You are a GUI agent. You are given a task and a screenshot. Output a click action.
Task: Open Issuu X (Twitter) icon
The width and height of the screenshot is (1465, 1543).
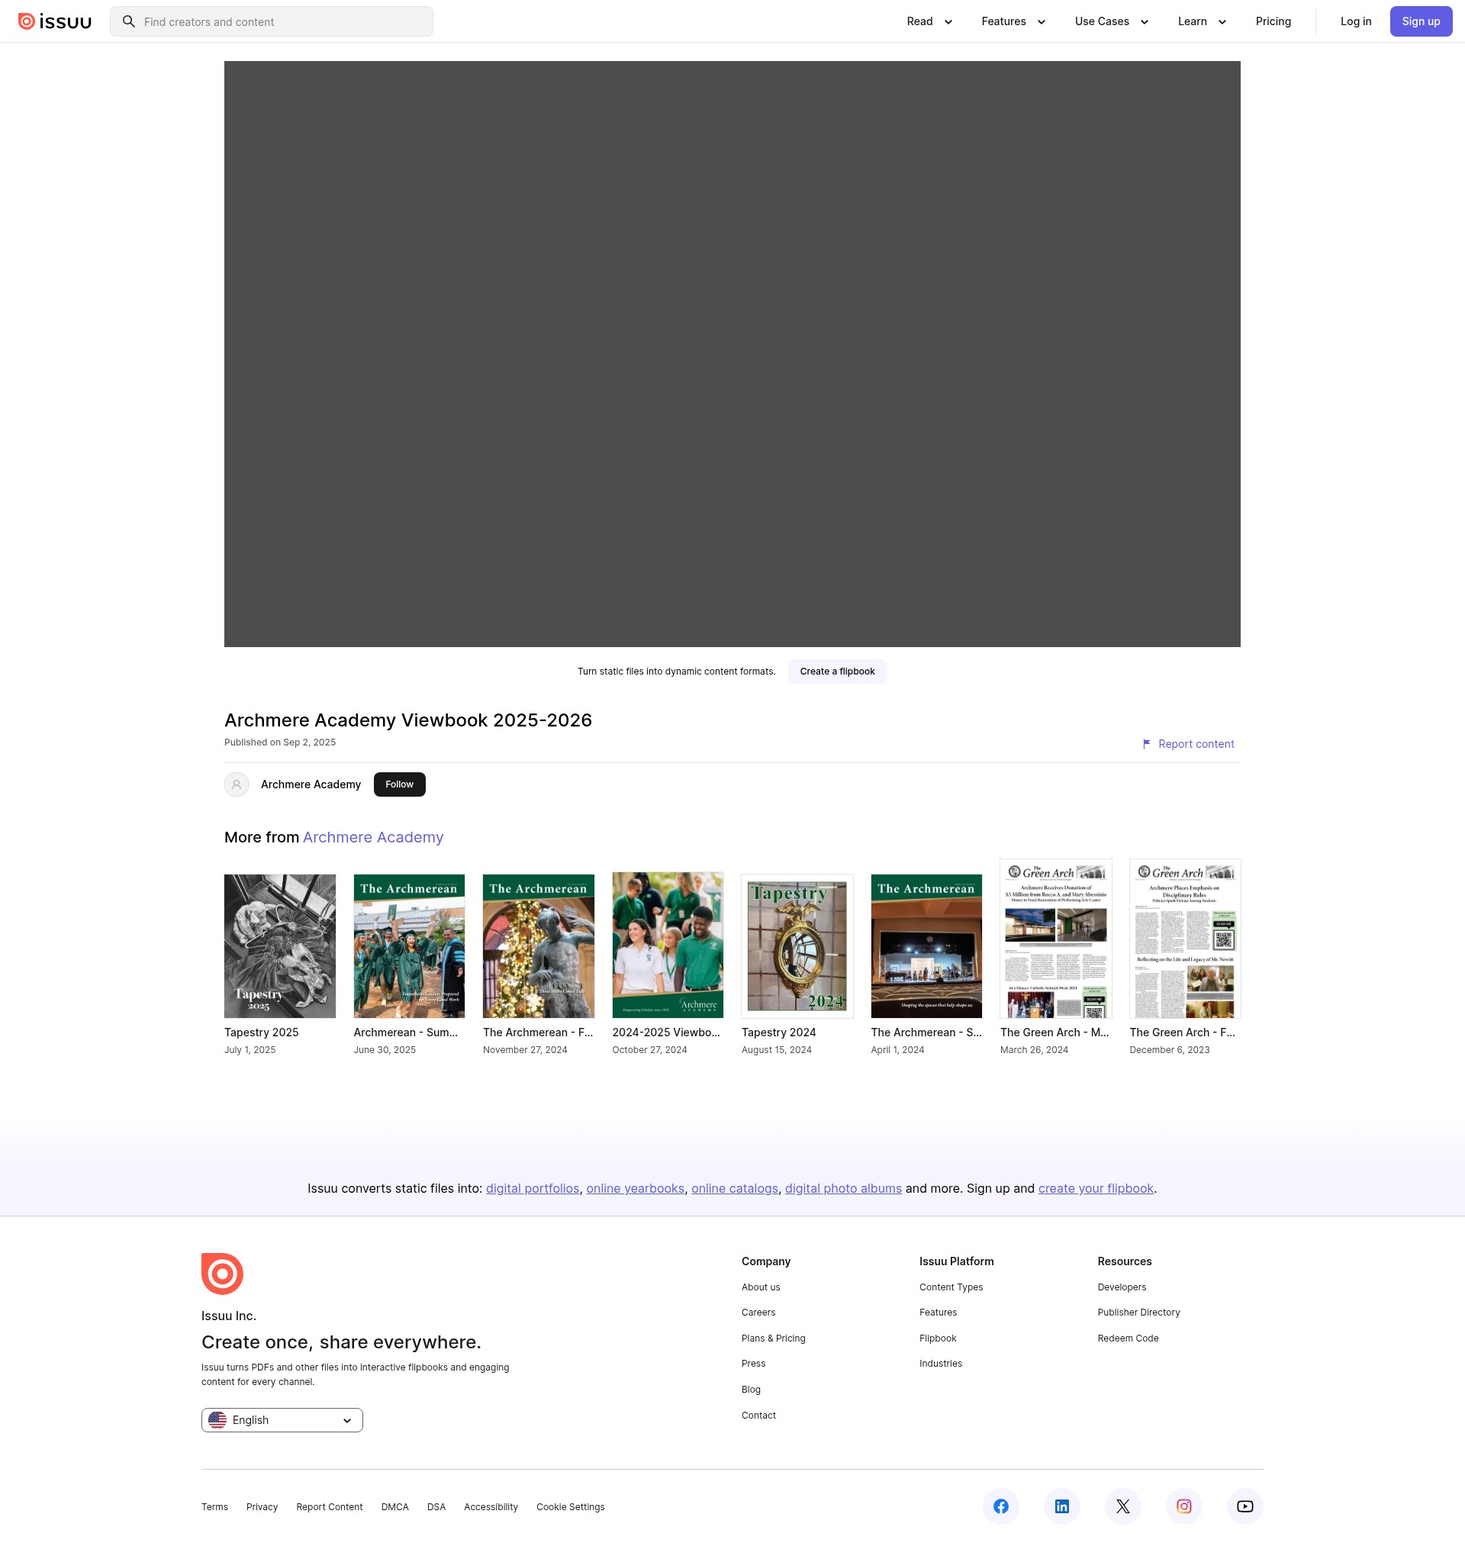point(1123,1506)
